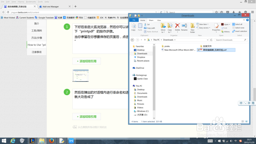The height and width of the screenshot is (144, 256).
Task: Click Firefox bookmark star icon
Action: (216, 12)
